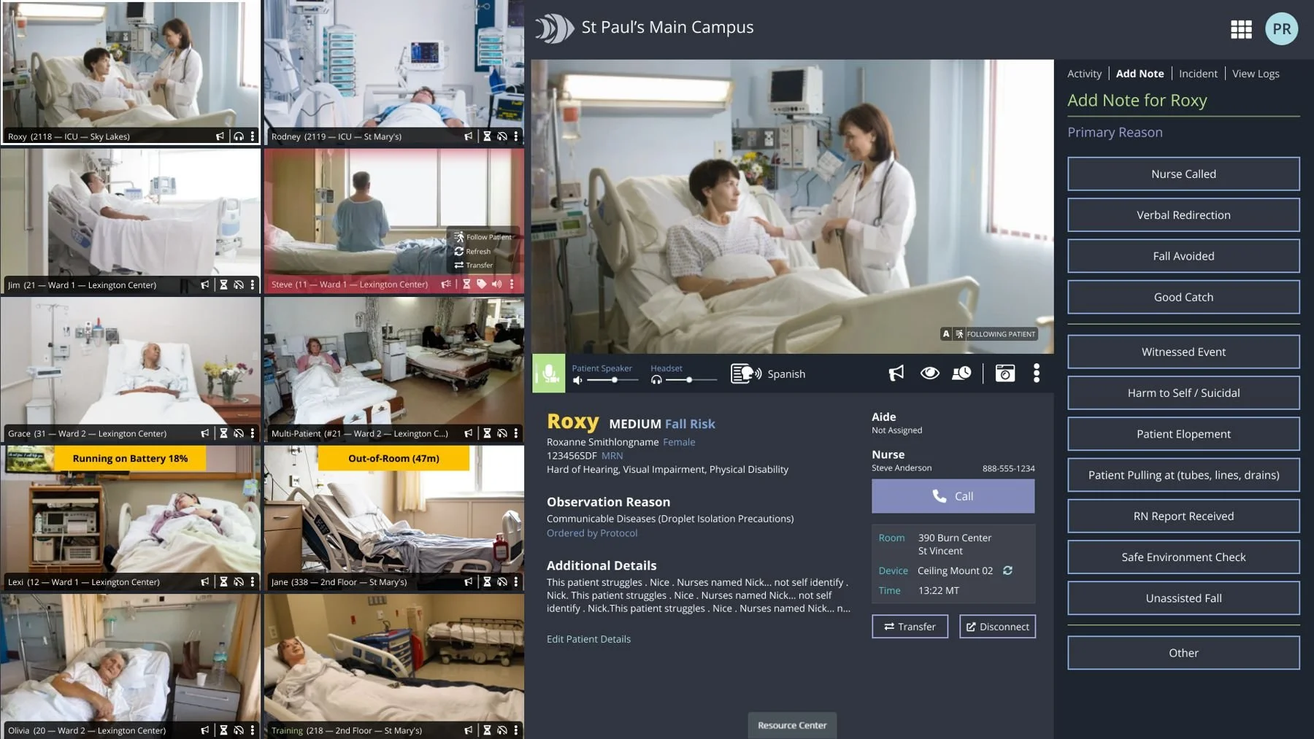This screenshot has width=1314, height=739.
Task: Open three-dot menu on Jim's tile
Action: (253, 285)
